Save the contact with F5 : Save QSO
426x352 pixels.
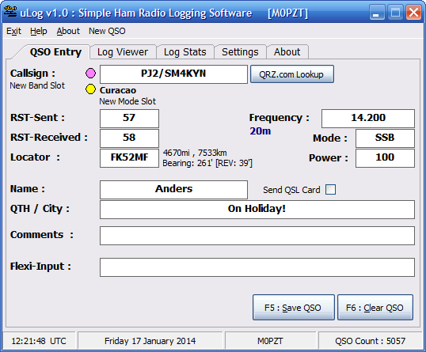pos(294,308)
